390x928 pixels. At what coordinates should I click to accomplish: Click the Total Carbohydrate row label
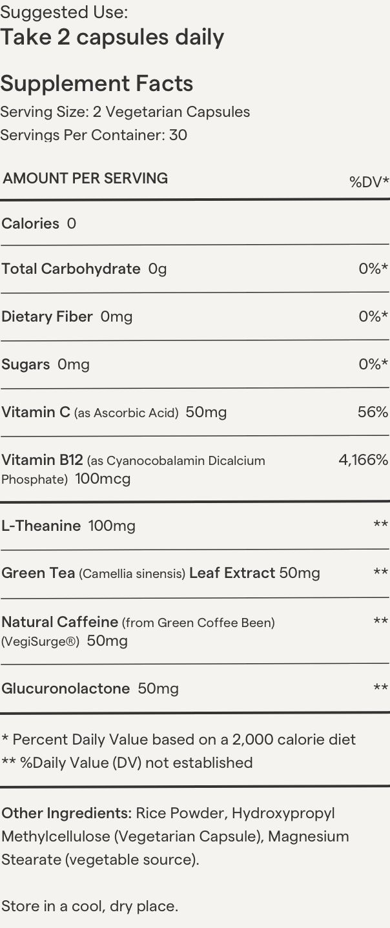coord(71,269)
